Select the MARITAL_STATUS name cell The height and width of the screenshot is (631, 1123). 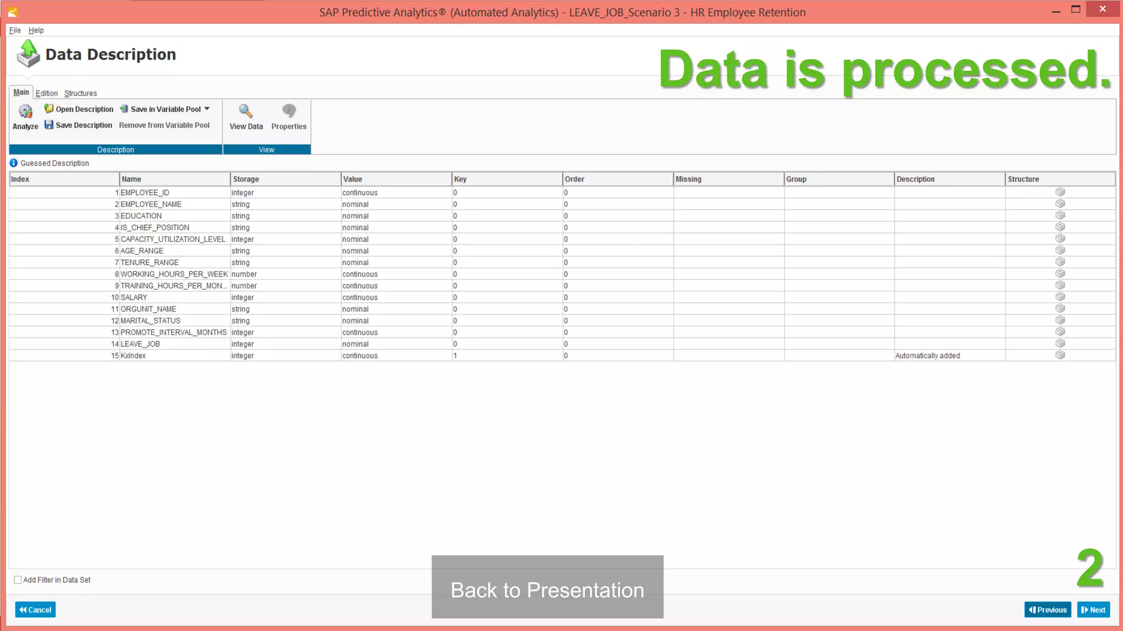(x=174, y=320)
